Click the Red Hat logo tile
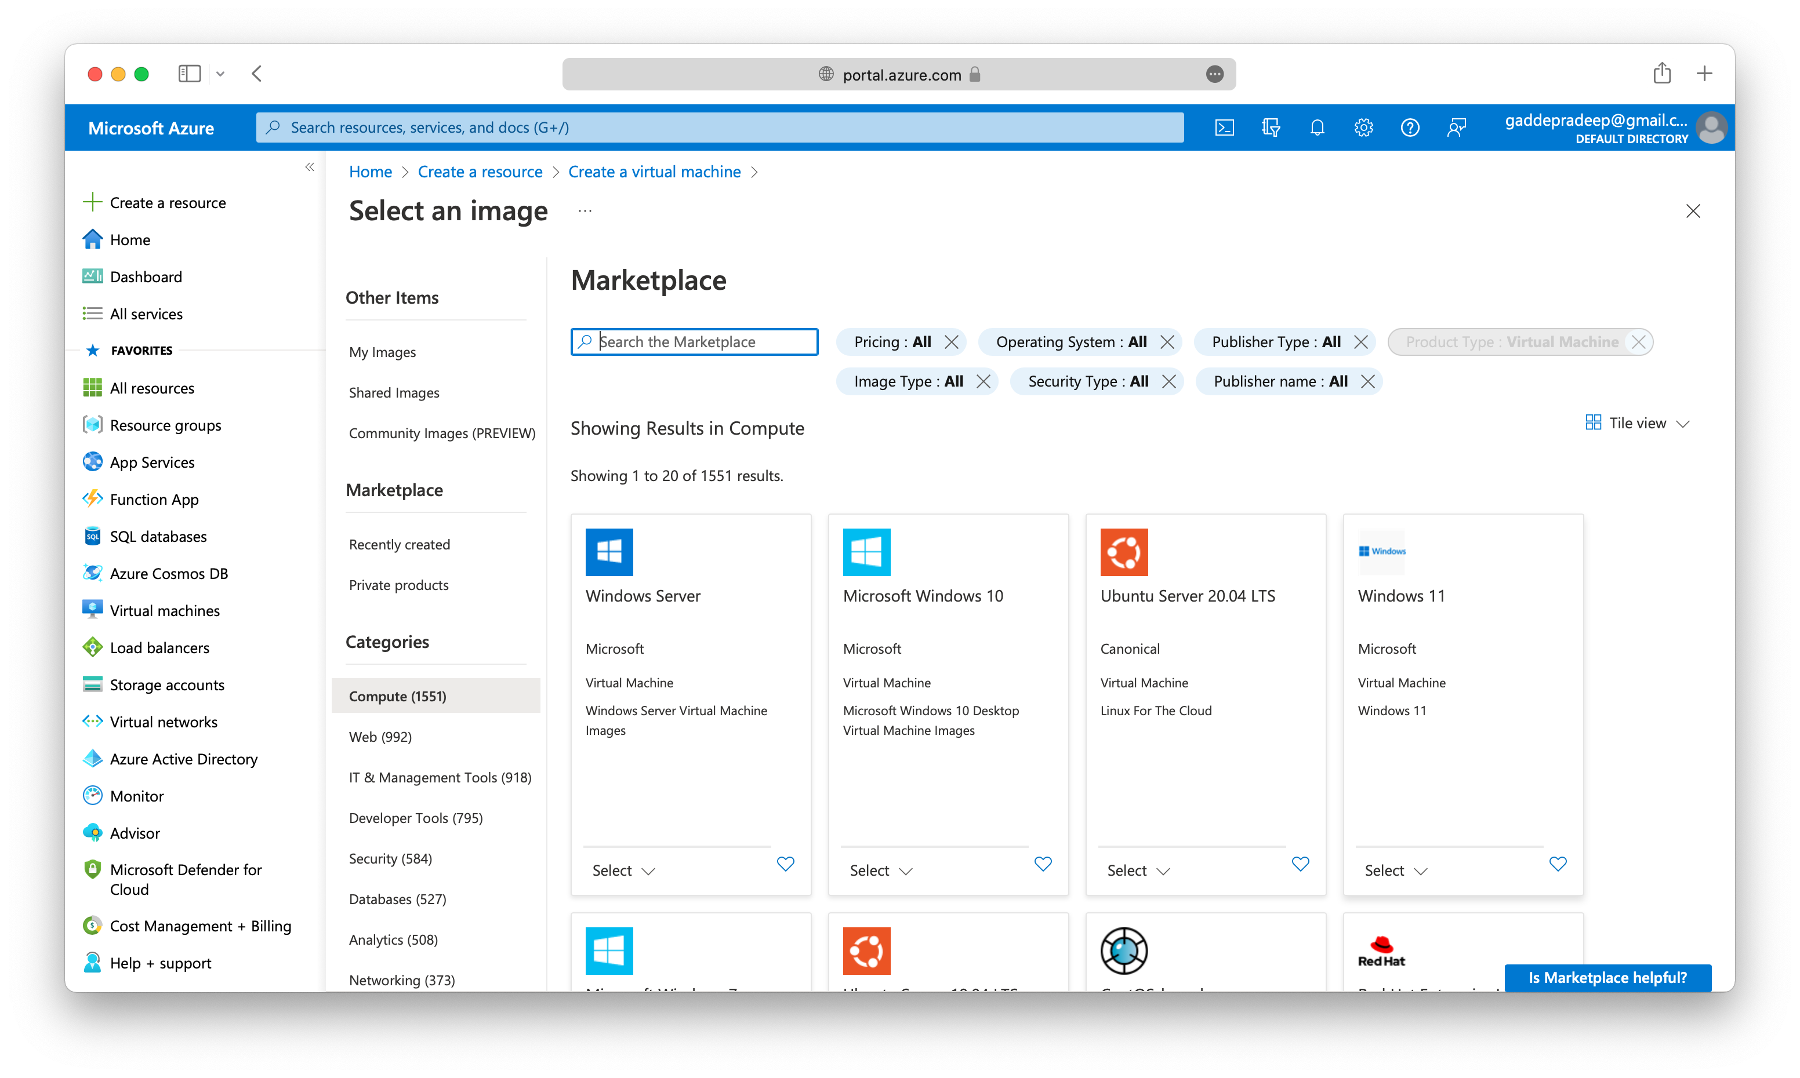Image resolution: width=1800 pixels, height=1078 pixels. click(x=1381, y=951)
